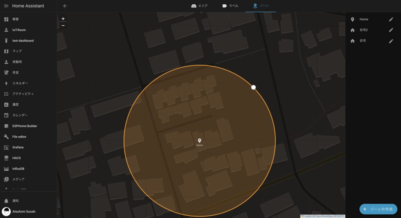The height and width of the screenshot is (218, 401).
Task: Zoom in the map with plus button
Action: pyautogui.click(x=63, y=19)
